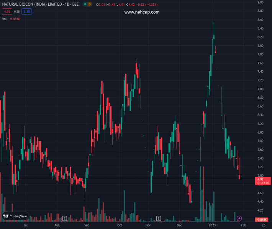The width and height of the screenshot is (272, 229).
Task: Select the Vol volume indicator label
Action: 5,19
